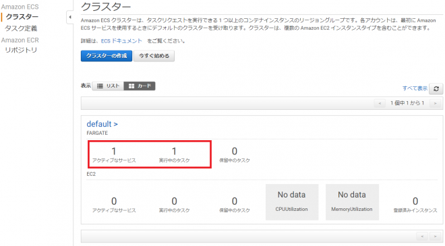Click 今すぐ始める button
445x246 pixels.
[x=154, y=56]
